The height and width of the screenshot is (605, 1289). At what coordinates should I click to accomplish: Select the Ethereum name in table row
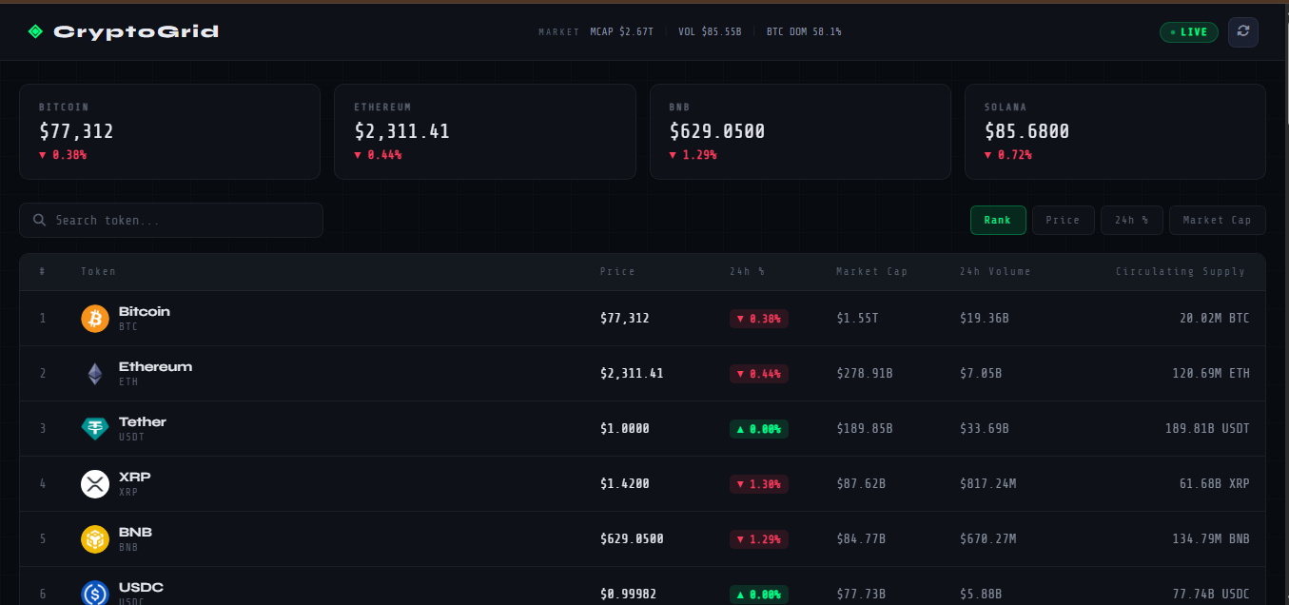(155, 366)
